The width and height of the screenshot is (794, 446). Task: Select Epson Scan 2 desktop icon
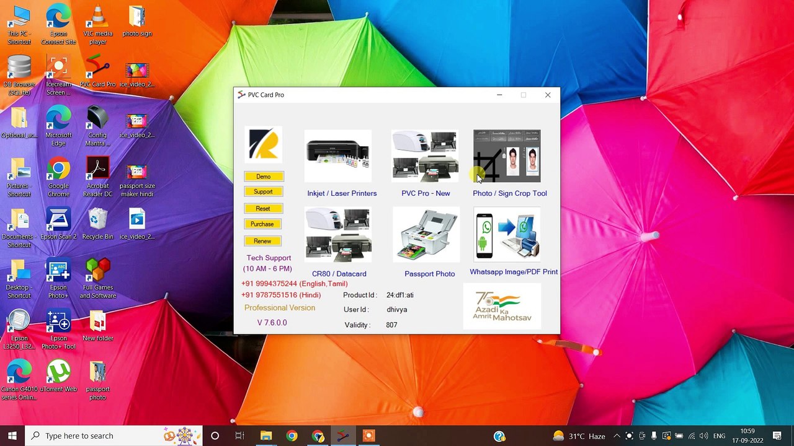pyautogui.click(x=58, y=224)
